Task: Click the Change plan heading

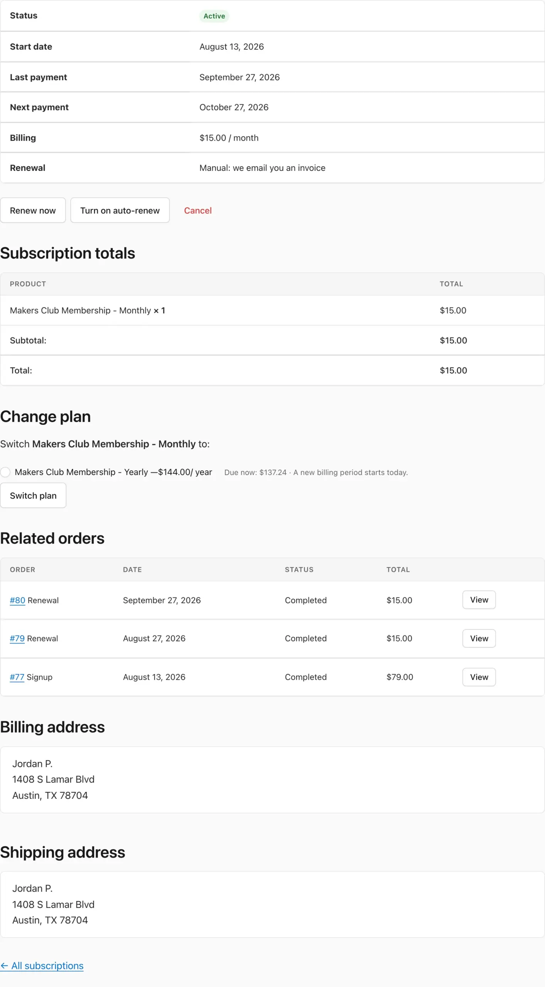Action: [x=46, y=417]
